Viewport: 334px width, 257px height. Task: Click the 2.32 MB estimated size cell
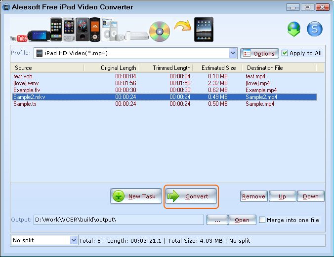[218, 83]
